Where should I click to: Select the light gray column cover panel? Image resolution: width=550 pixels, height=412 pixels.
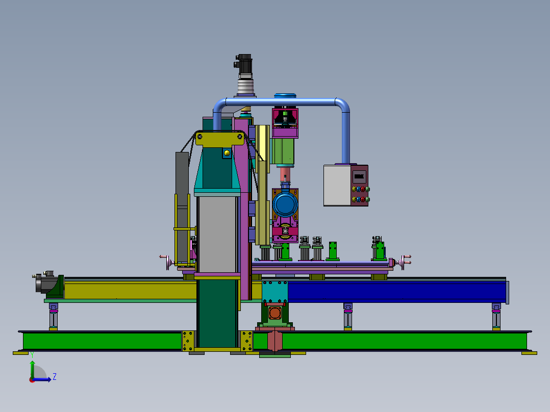[x=217, y=234]
